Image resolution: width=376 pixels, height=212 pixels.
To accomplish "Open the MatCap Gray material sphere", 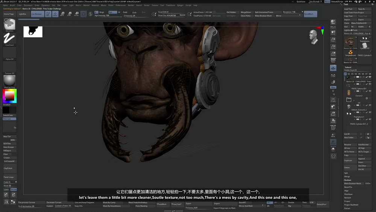I will click(9, 81).
